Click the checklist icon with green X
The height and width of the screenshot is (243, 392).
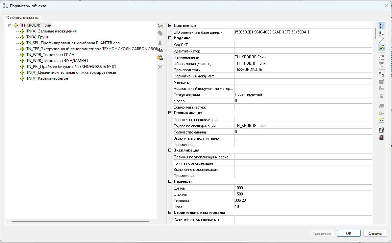tap(381, 57)
